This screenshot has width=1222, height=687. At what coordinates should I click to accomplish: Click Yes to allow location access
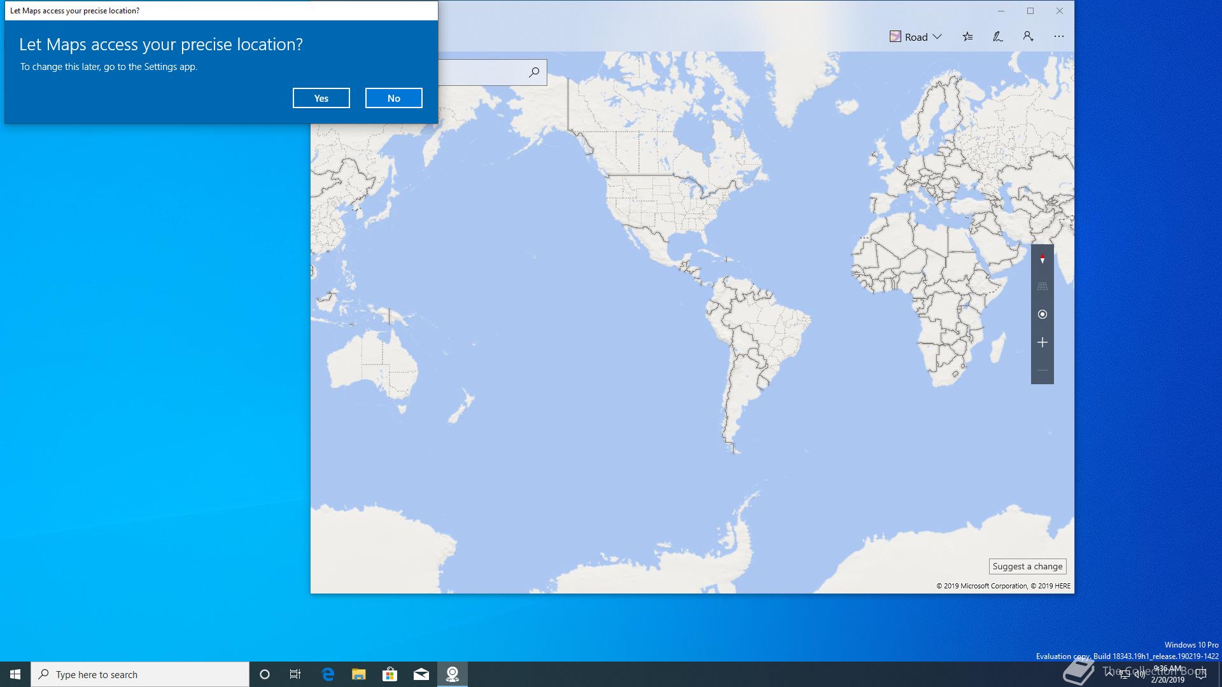click(321, 98)
